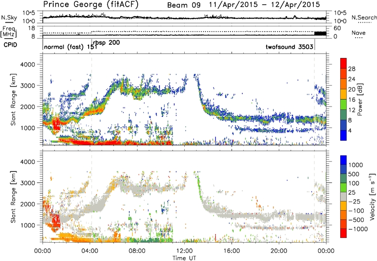Select the "twofsound 3503" CPID entry

(x=289, y=47)
